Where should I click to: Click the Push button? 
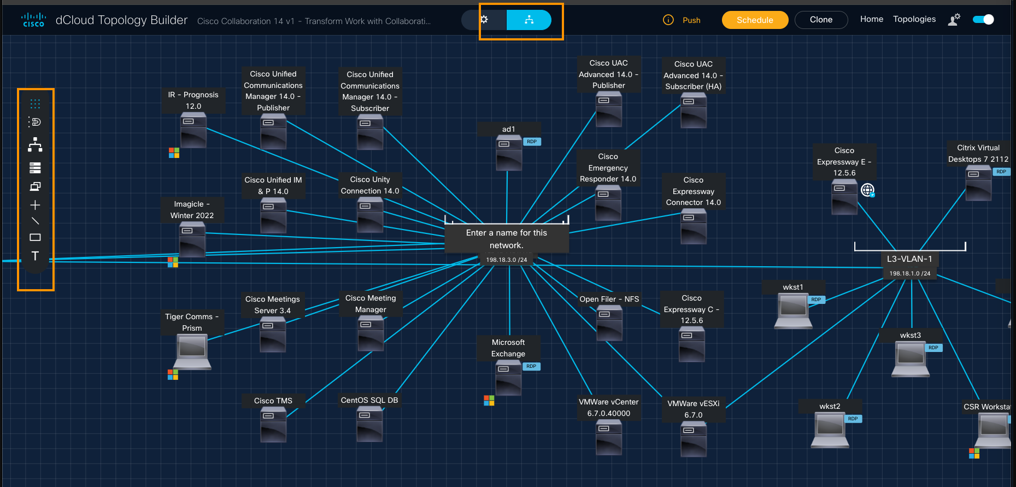[691, 20]
